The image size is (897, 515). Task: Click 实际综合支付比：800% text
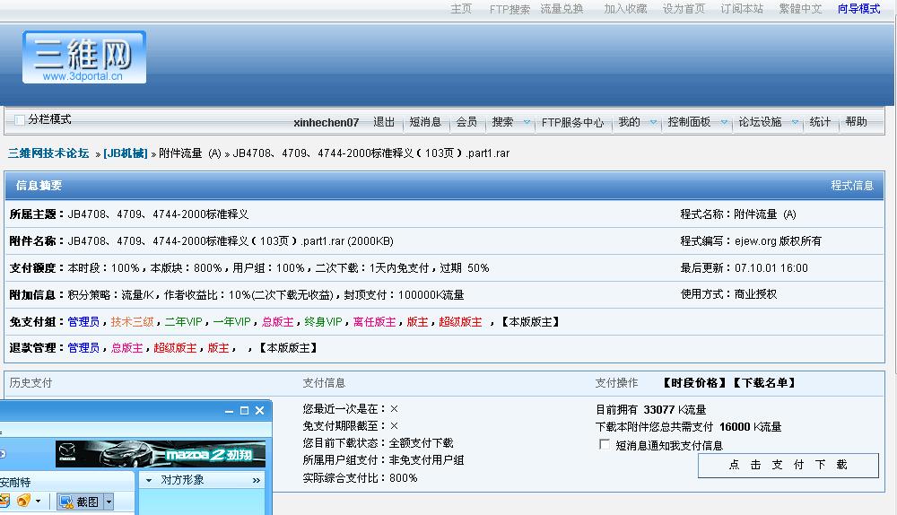point(360,478)
